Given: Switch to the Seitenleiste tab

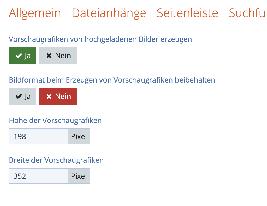Looking at the screenshot, I should pos(187,13).
